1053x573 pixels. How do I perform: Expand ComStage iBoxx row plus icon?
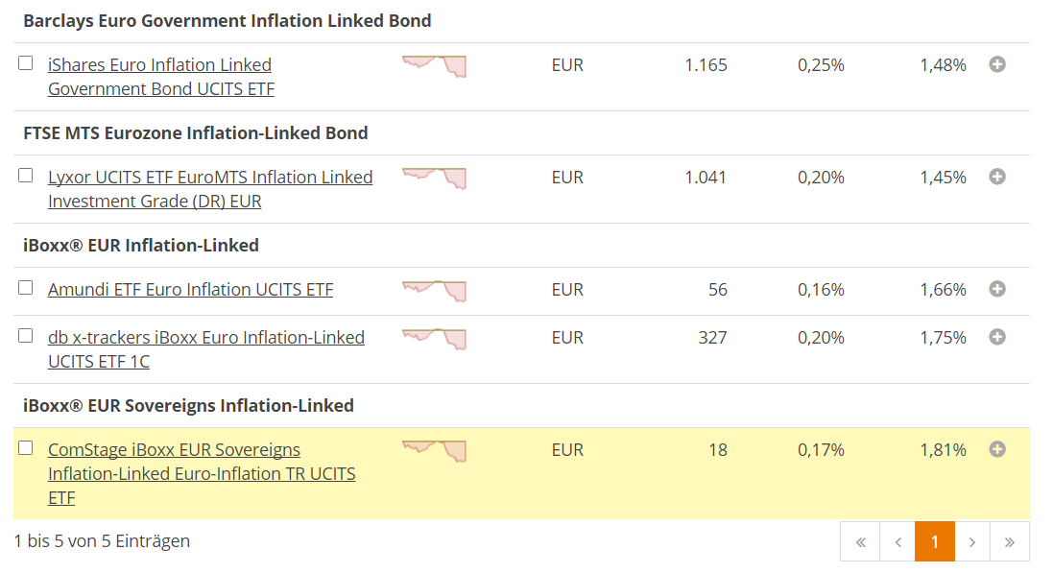(x=997, y=449)
